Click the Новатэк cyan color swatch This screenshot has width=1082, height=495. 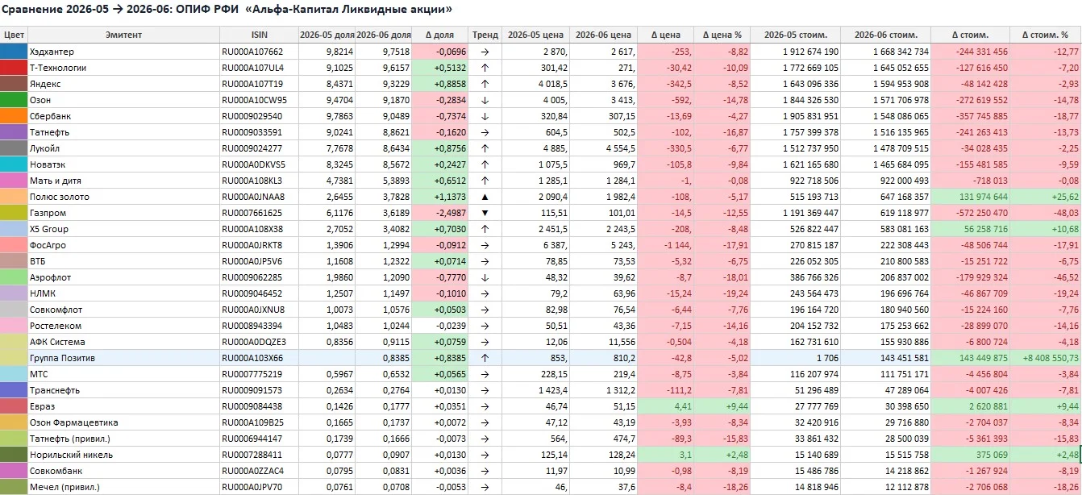(x=14, y=164)
